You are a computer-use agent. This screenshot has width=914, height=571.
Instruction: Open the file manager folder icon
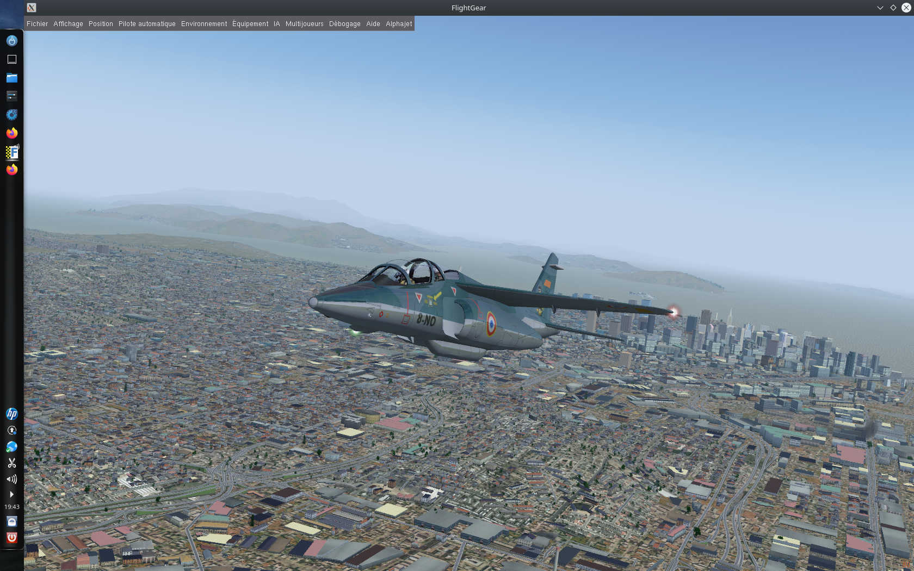12,78
